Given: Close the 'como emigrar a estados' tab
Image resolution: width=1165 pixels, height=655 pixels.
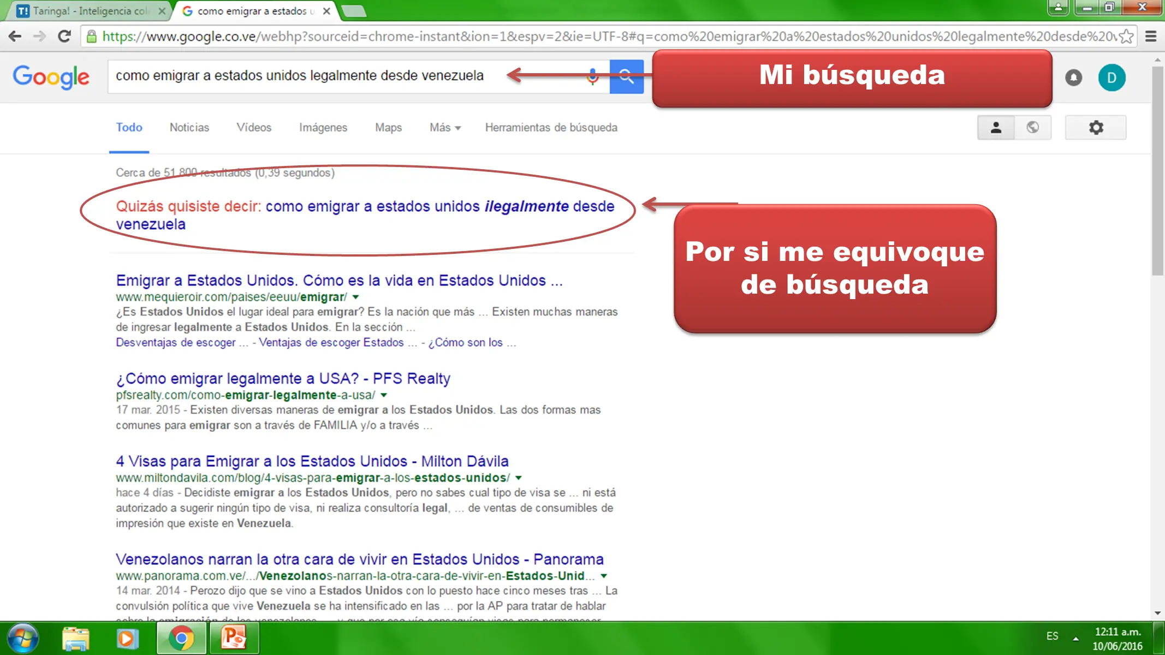Looking at the screenshot, I should pyautogui.click(x=326, y=11).
